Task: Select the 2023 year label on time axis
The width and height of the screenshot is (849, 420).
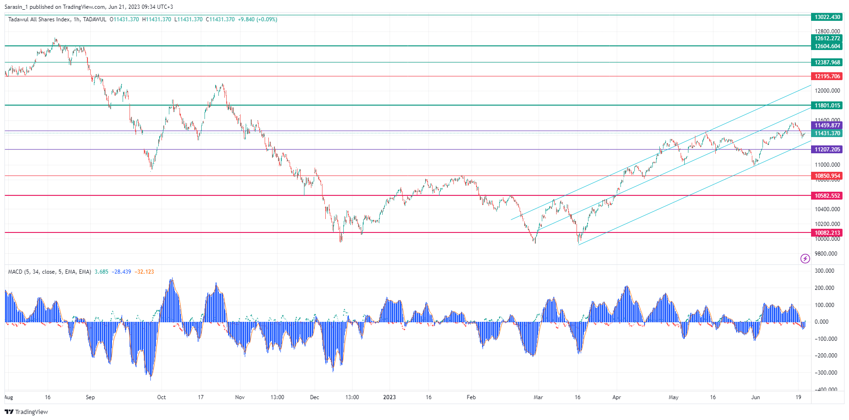Action: click(x=390, y=397)
